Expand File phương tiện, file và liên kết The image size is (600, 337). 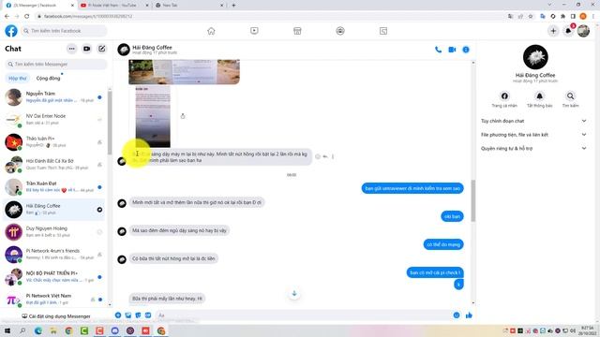coord(533,135)
